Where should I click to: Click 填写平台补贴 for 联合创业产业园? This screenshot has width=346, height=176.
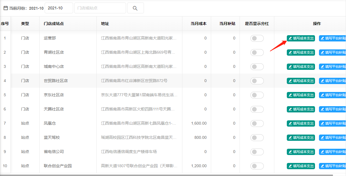point(332,166)
